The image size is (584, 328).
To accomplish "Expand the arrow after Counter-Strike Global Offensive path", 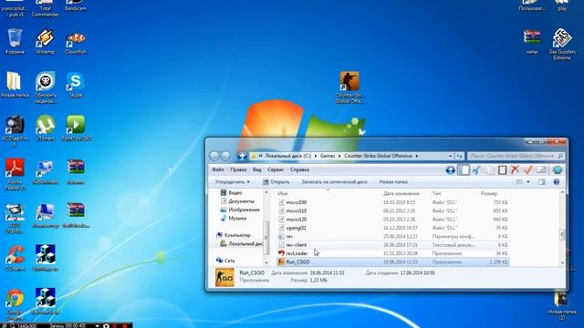I will click(x=416, y=156).
